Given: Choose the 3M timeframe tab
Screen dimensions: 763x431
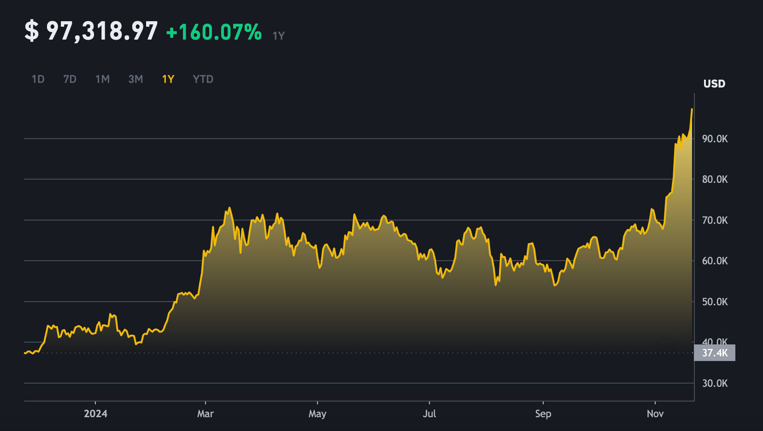Looking at the screenshot, I should coord(135,79).
